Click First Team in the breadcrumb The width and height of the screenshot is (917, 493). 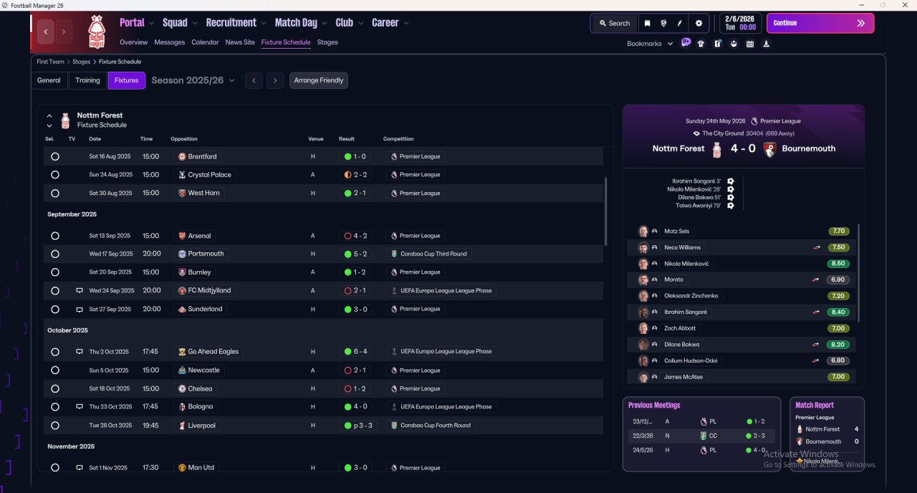pyautogui.click(x=51, y=62)
